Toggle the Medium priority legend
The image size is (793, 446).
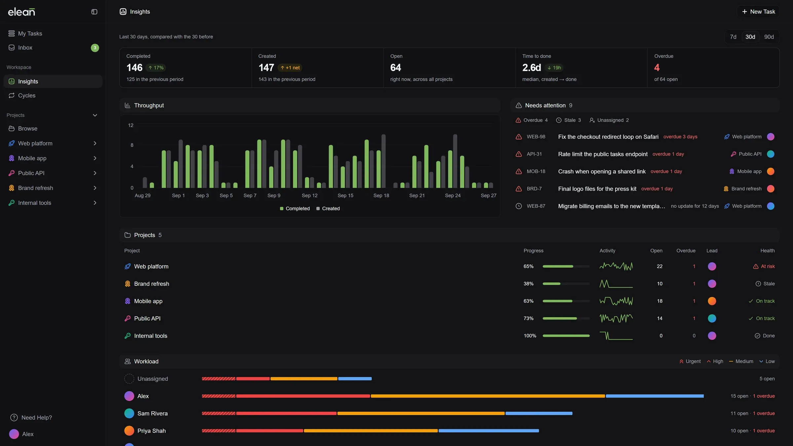coord(741,361)
